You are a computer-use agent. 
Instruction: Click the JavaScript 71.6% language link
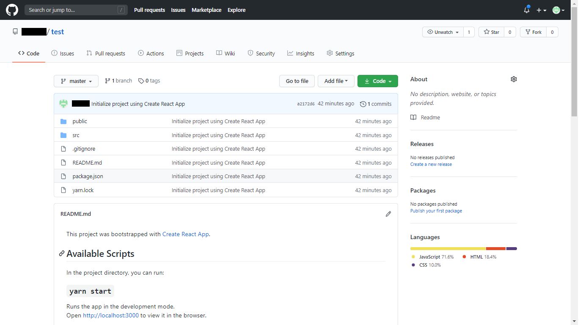point(432,257)
